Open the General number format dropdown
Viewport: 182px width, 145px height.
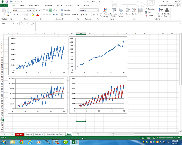tap(97, 10)
